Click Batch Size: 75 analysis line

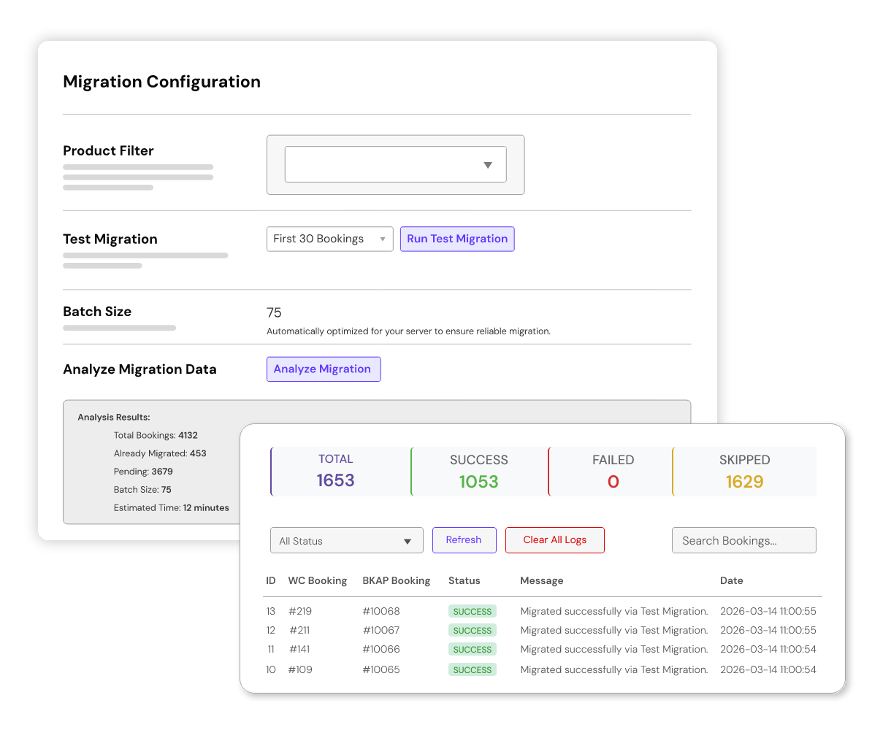[142, 490]
